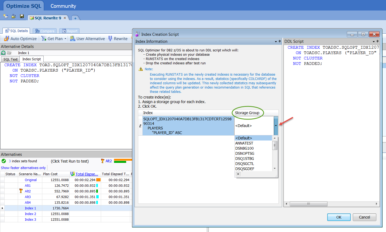Image resolution: width=386 pixels, height=232 pixels.
Task: Expand the Get Plan dropdown arrow
Action: tap(65, 39)
